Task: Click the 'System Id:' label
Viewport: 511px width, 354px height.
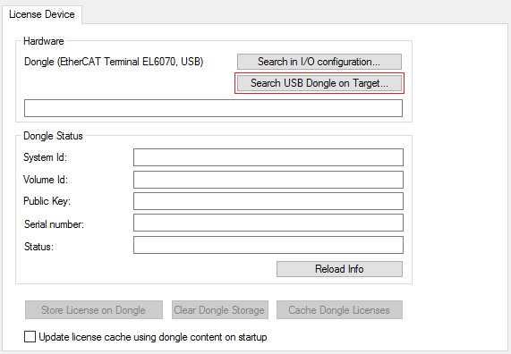Action: (x=45, y=157)
